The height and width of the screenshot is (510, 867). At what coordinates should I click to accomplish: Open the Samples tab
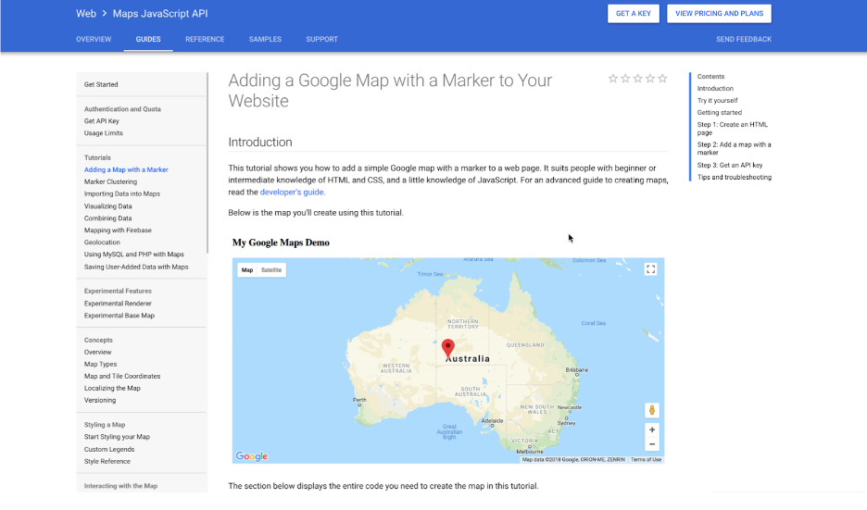(x=265, y=39)
